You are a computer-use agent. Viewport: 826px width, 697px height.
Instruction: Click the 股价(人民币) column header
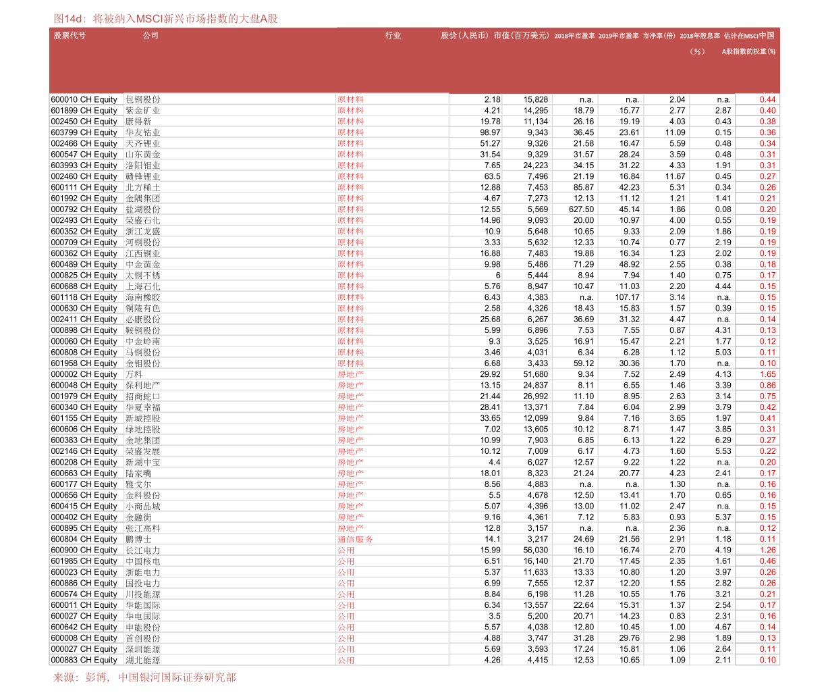[465, 36]
